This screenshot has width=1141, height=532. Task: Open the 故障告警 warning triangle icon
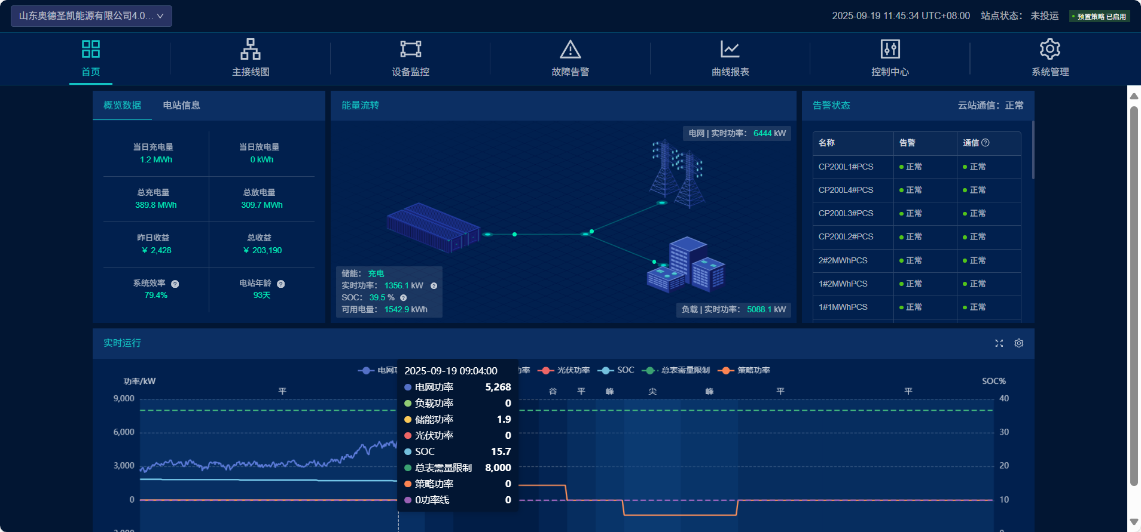pos(570,50)
